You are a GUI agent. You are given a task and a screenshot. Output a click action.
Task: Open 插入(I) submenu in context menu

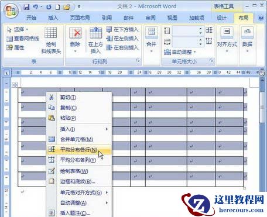[x=79, y=129]
